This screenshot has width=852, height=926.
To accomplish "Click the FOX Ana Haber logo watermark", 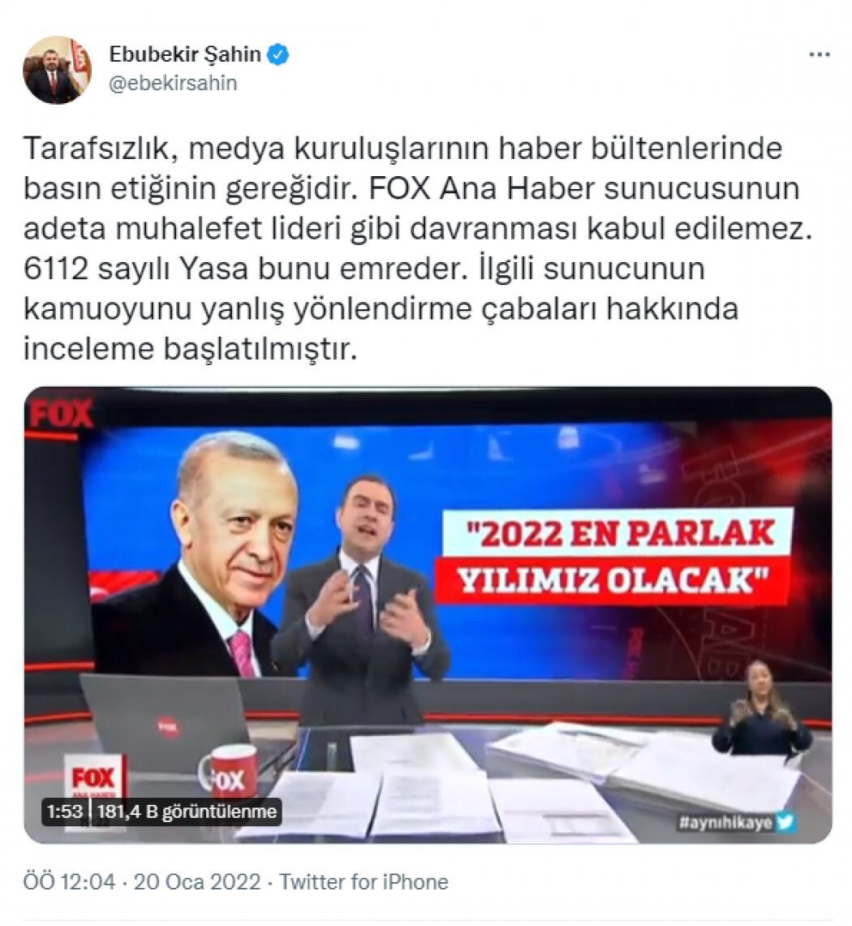I will (94, 780).
